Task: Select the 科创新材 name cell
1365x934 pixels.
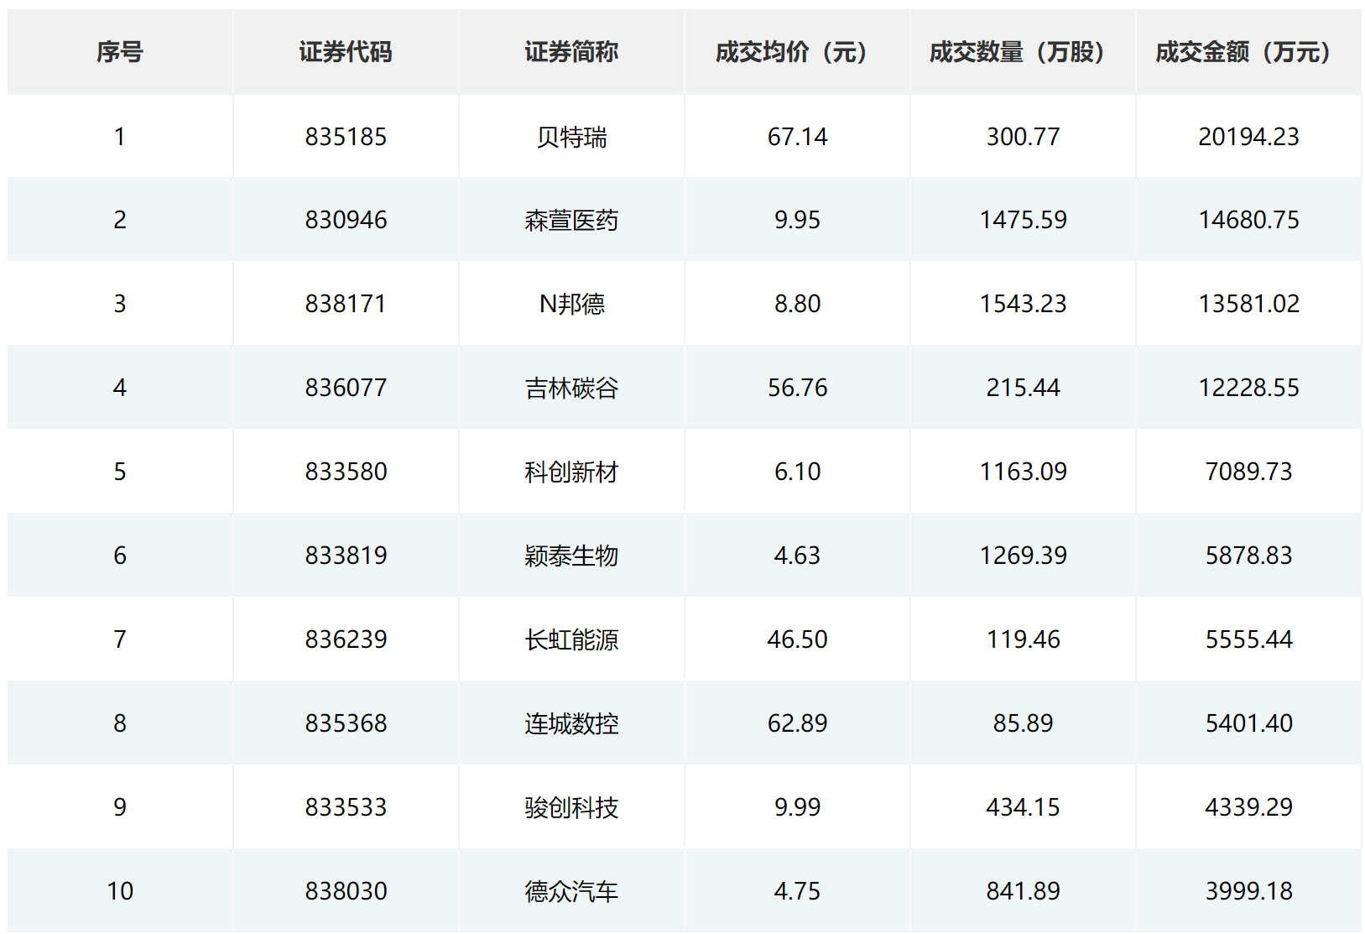Action: coord(571,472)
